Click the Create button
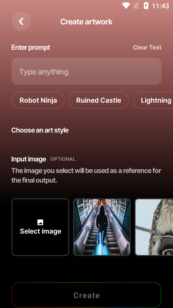Image resolution: width=173 pixels, height=308 pixels. (x=86, y=295)
